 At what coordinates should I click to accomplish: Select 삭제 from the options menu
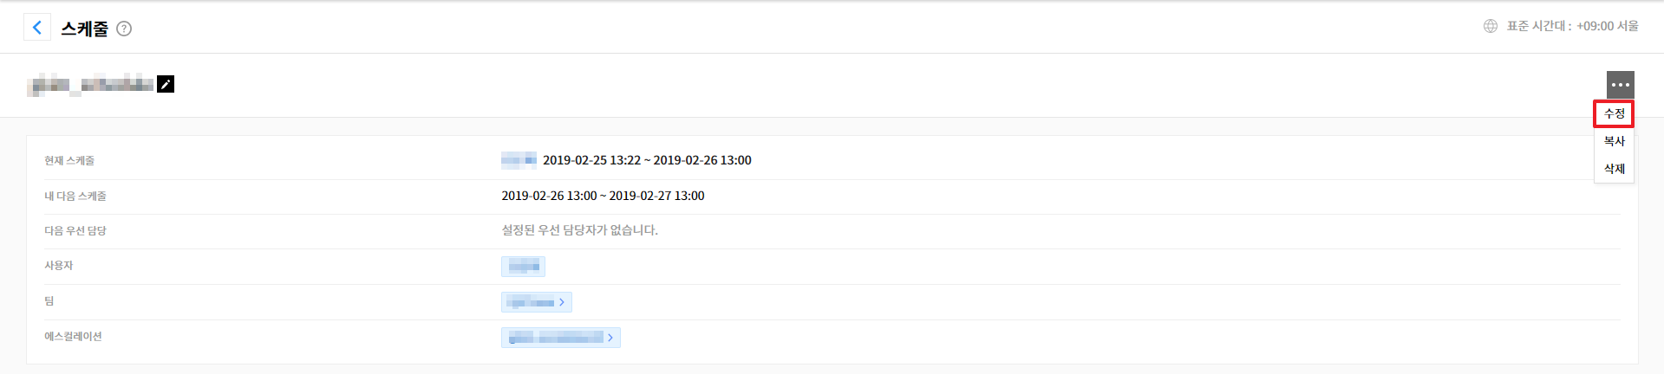coord(1614,169)
